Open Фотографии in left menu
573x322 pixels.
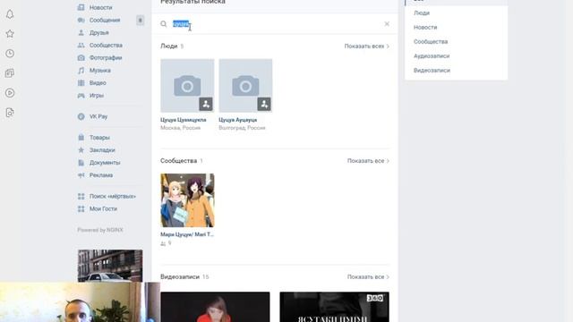click(x=106, y=57)
